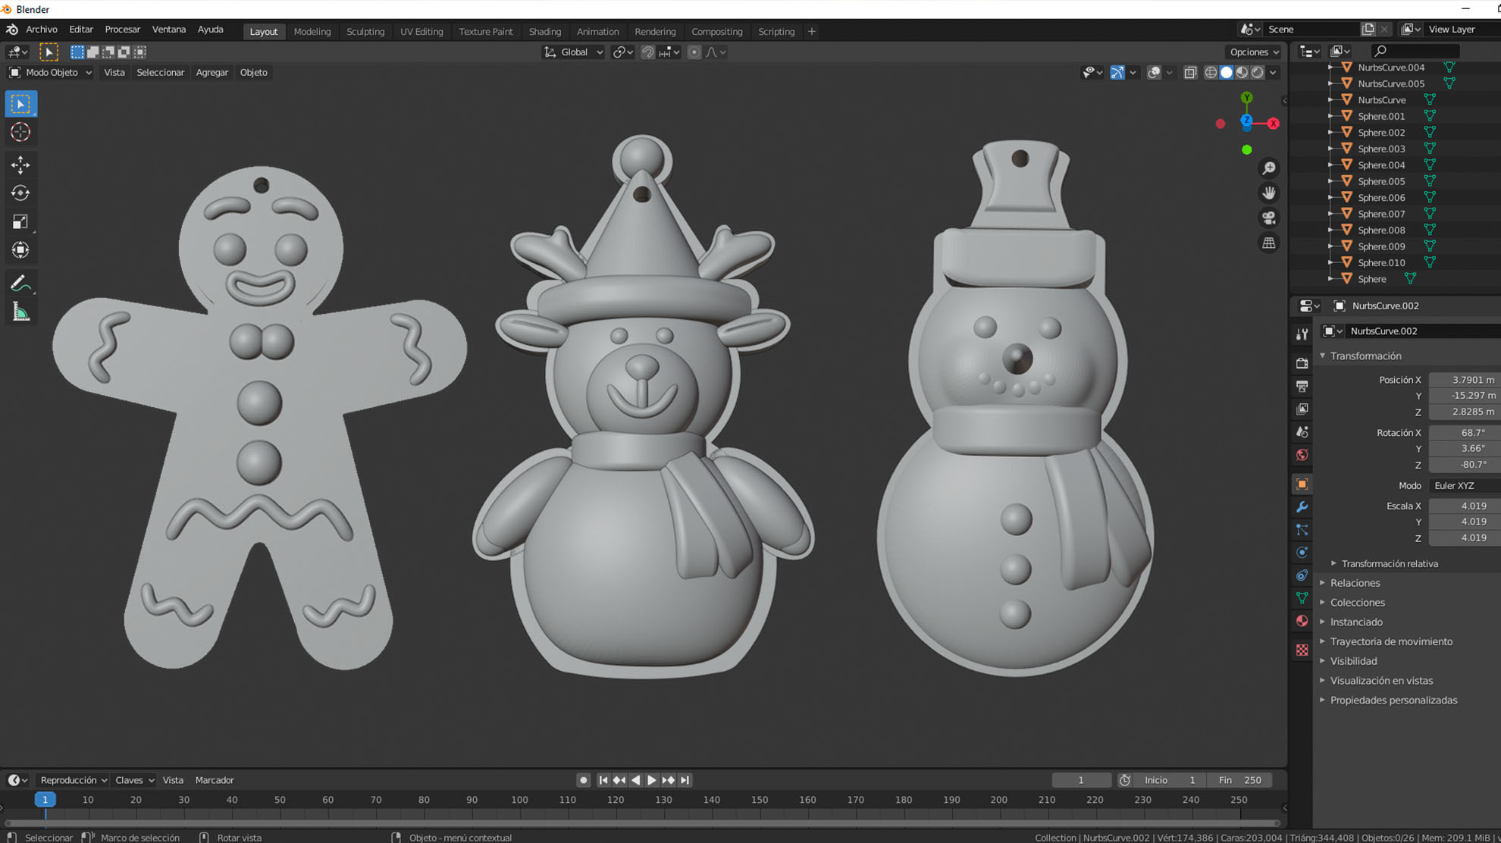Toggle X-ray display mode
1501x843 pixels.
click(1190, 73)
